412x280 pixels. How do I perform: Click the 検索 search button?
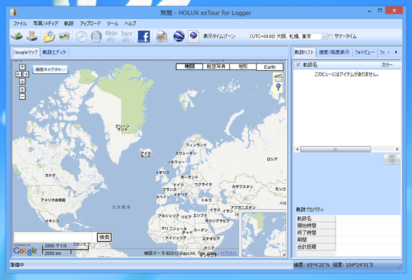[104, 237]
